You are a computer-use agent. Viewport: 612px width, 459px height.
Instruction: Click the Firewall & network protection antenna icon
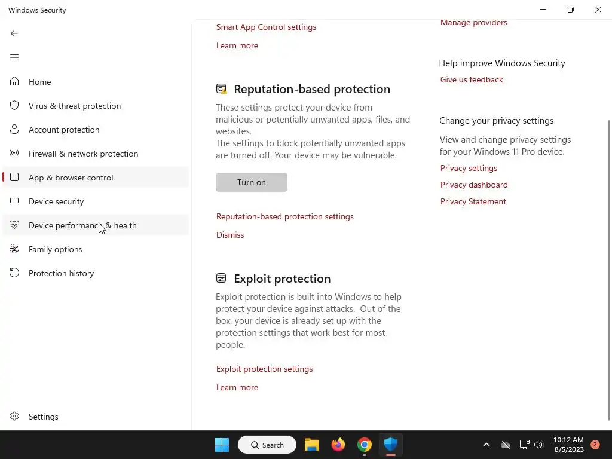pos(14,154)
